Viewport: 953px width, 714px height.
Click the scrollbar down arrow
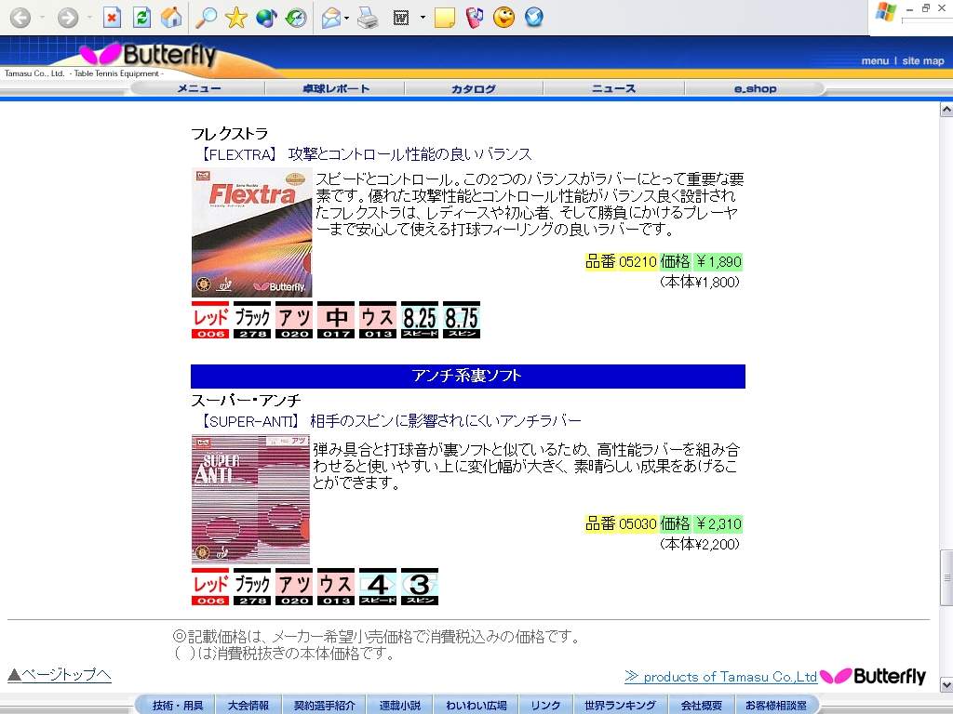click(946, 685)
